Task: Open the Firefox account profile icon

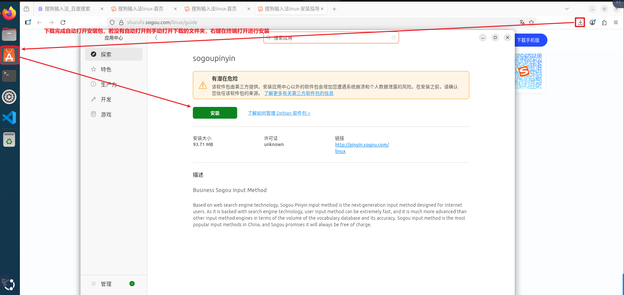Action: (x=592, y=22)
